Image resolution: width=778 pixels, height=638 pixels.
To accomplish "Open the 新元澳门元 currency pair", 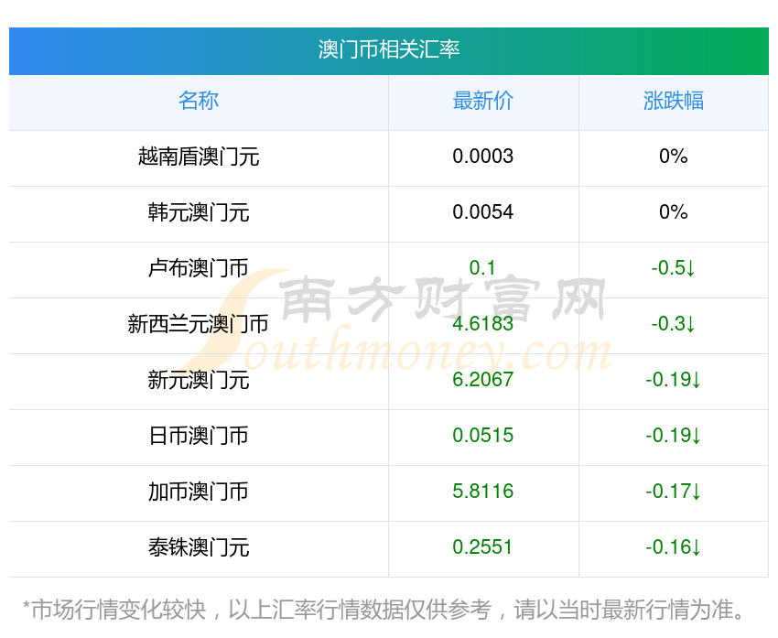I will 199,380.
